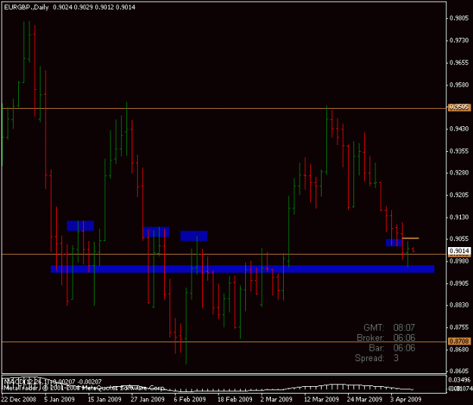Select the blue rectangle above 6 Feb 2009
Viewport: 473px width, 405px height.
[x=194, y=236]
